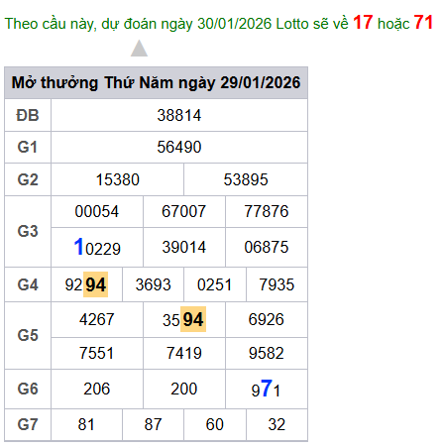Select the G1 prize number 56490
The height and width of the screenshot is (448, 443).
click(179, 148)
